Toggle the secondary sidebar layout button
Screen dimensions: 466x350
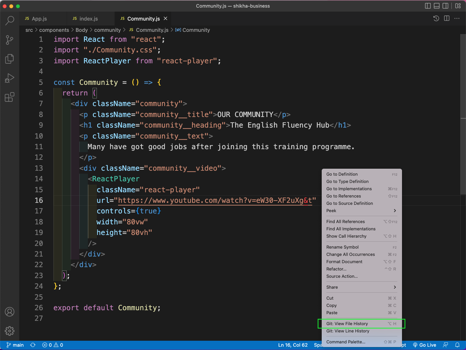click(445, 6)
